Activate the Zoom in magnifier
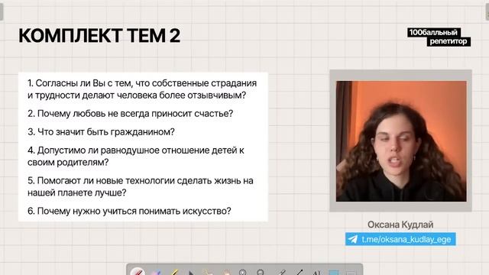 coord(243,273)
